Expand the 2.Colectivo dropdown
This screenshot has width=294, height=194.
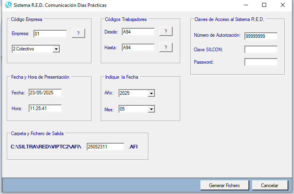[56, 49]
